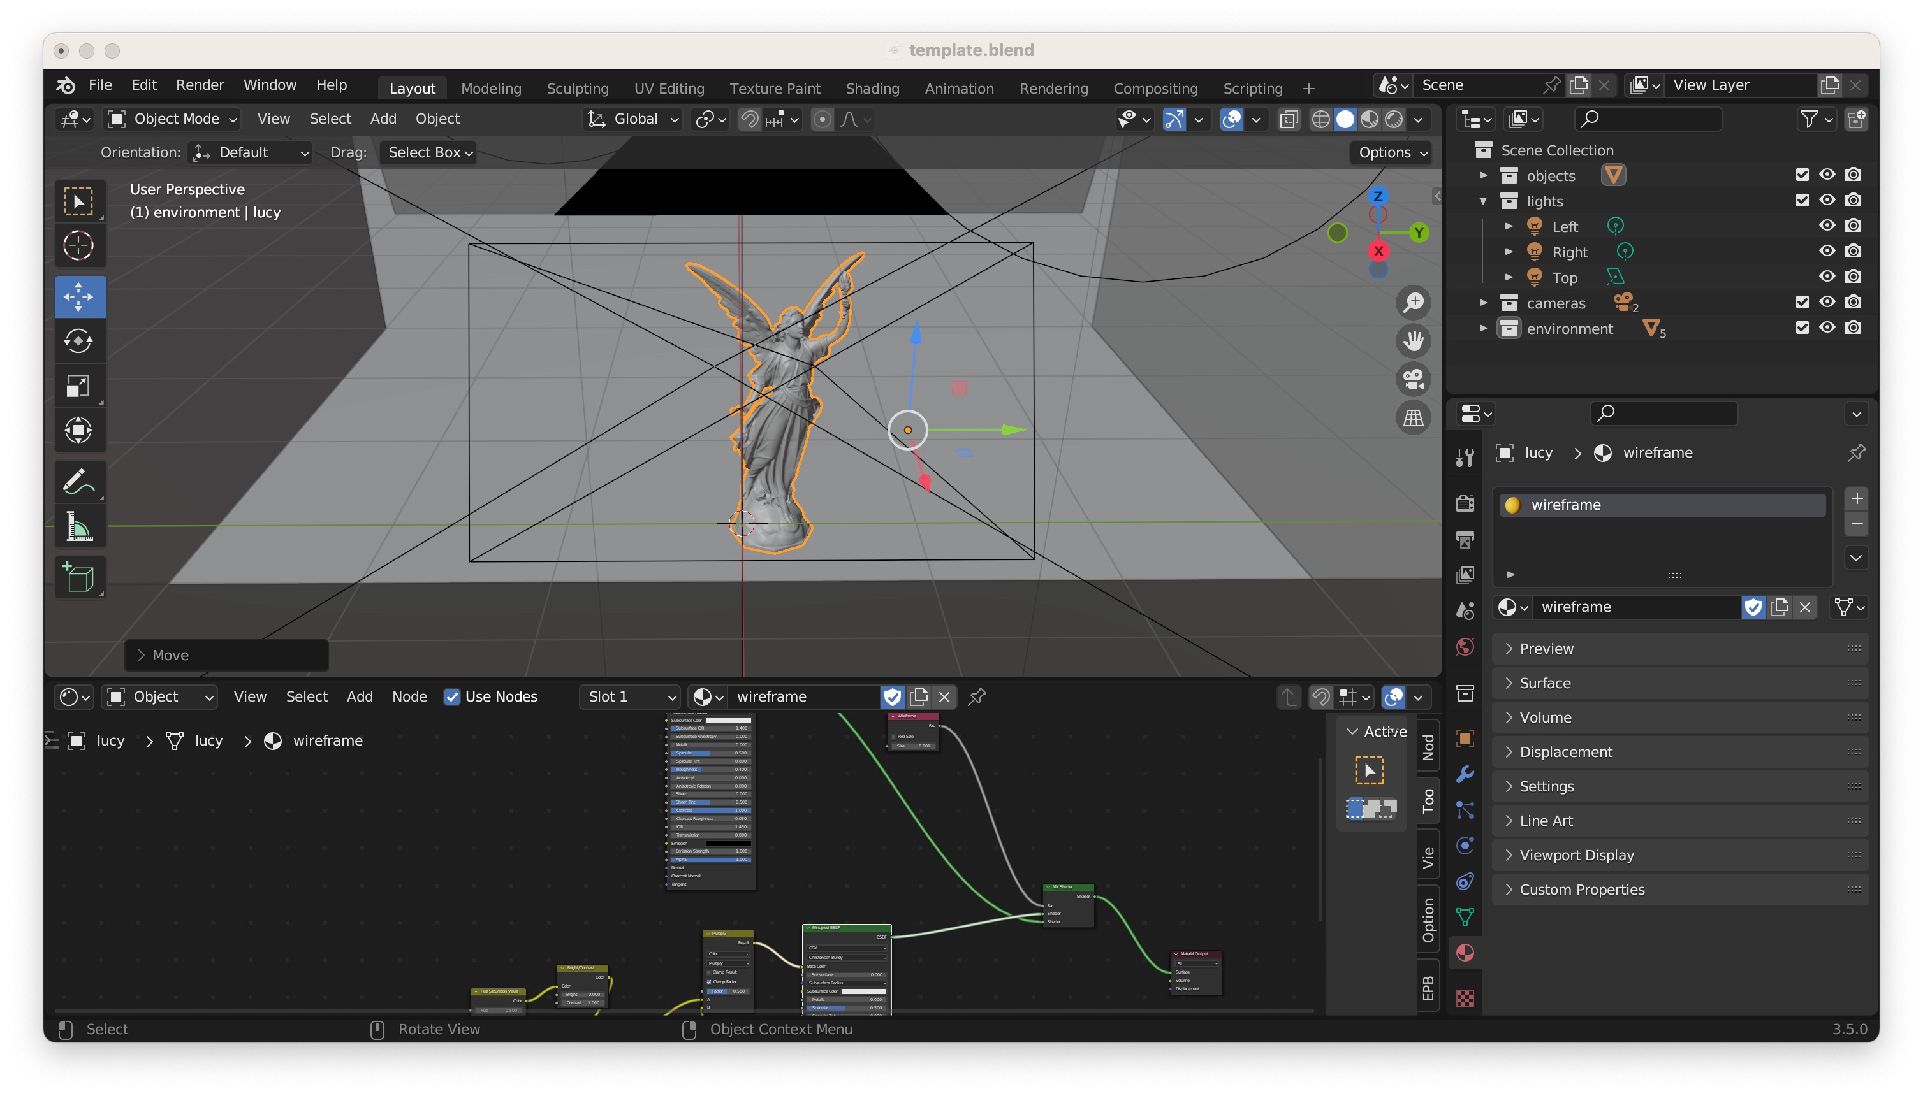Uncheck the Use Nodes checkbox
Viewport: 1923px width, 1096px height.
click(452, 697)
